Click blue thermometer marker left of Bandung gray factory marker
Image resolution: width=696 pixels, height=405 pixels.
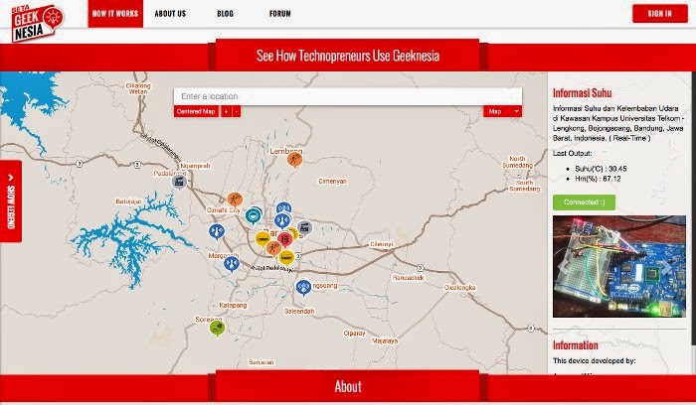pos(281,220)
